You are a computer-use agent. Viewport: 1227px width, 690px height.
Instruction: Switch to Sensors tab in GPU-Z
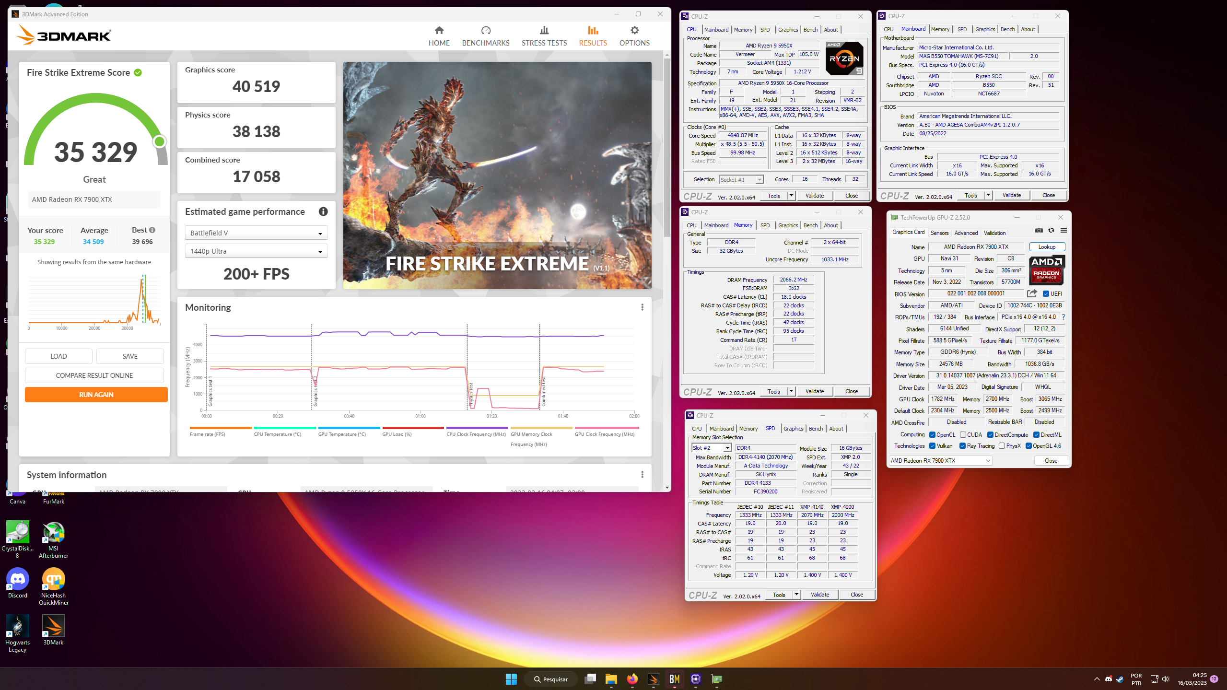(939, 233)
